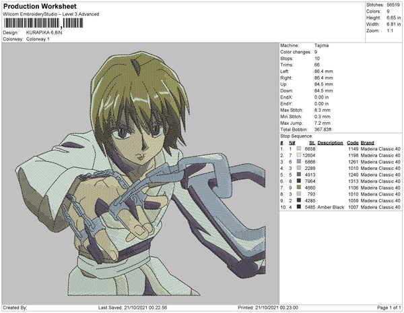Click thread code 1313
The width and height of the screenshot is (404, 313).
click(x=353, y=181)
